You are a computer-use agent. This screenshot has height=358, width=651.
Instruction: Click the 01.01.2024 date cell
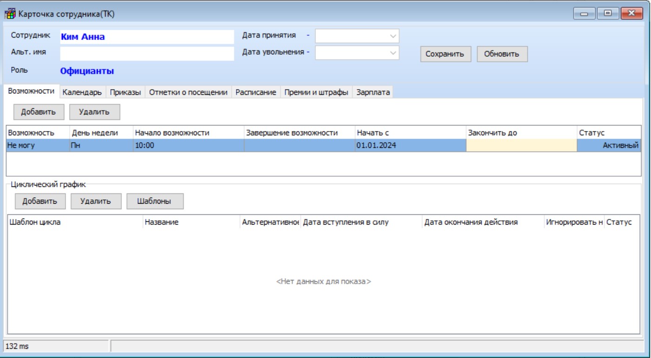pos(410,146)
